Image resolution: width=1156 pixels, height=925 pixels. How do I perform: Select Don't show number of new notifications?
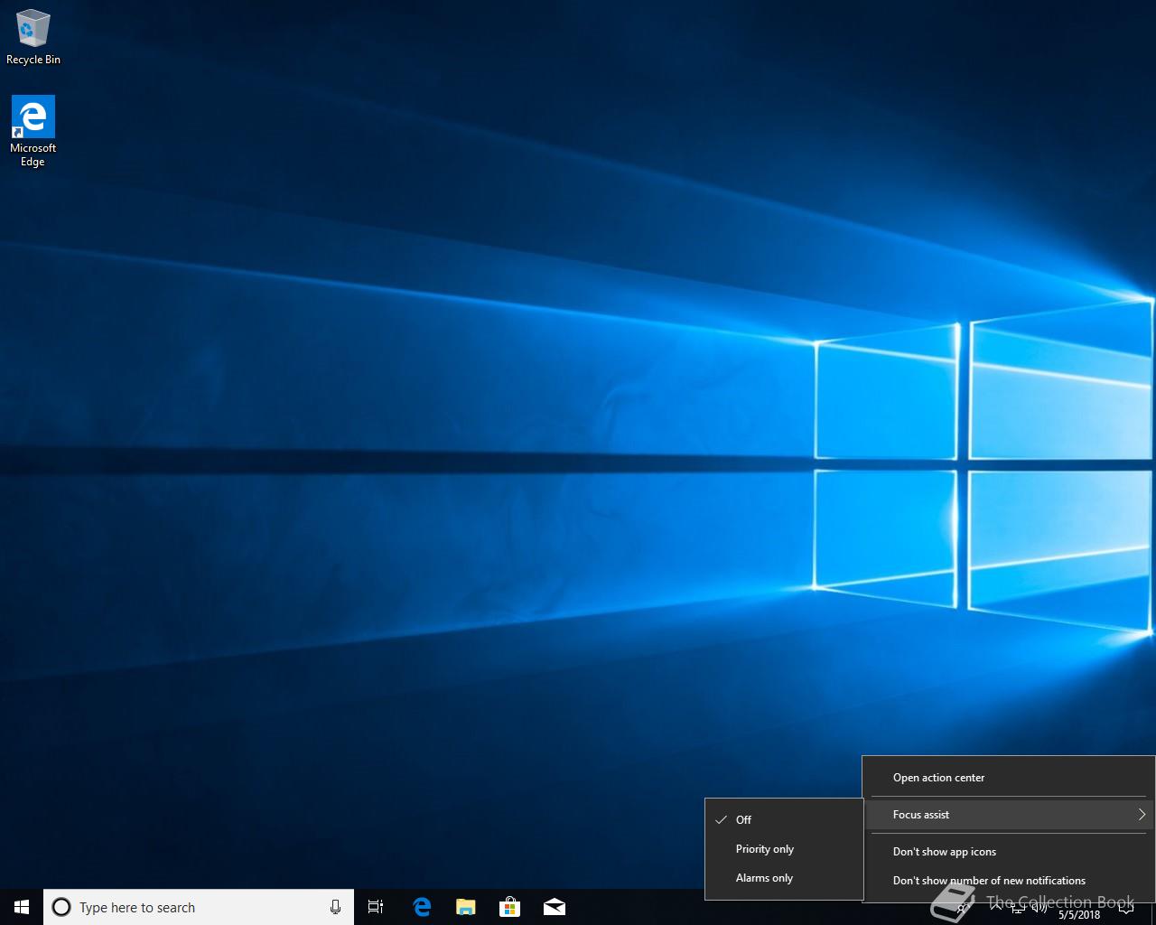tap(989, 881)
